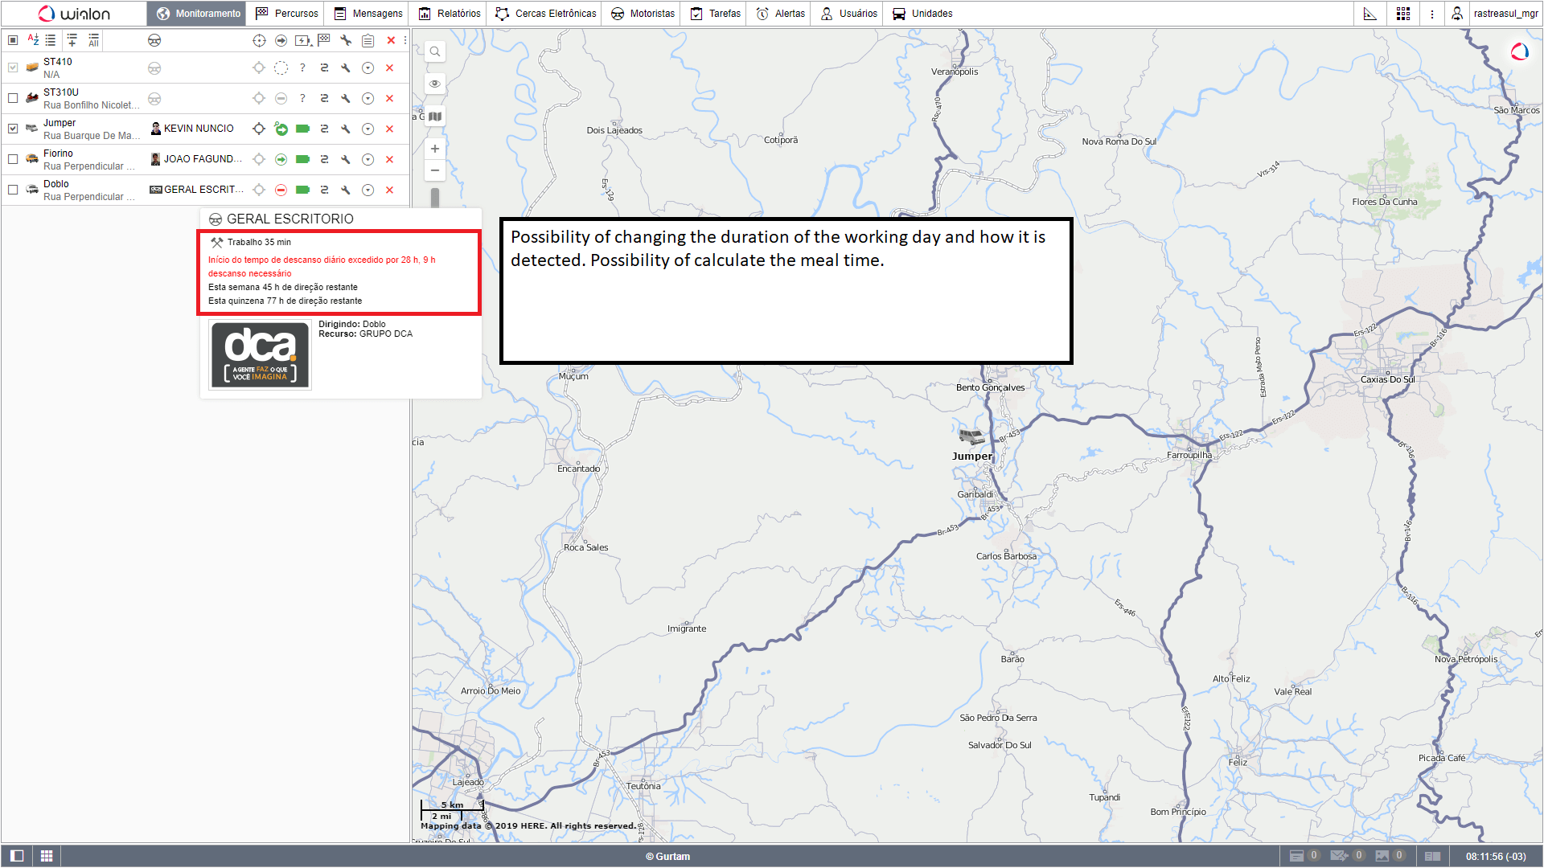Sort the unit list alphabetically

[x=33, y=39]
